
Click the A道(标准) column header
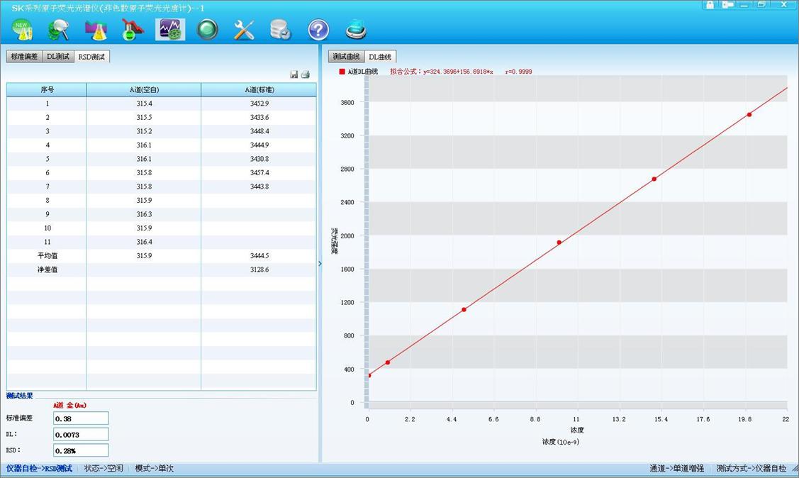(x=259, y=90)
